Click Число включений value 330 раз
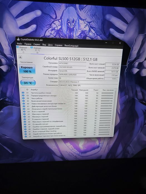The width and height of the screenshot is (146, 194). [111, 75]
